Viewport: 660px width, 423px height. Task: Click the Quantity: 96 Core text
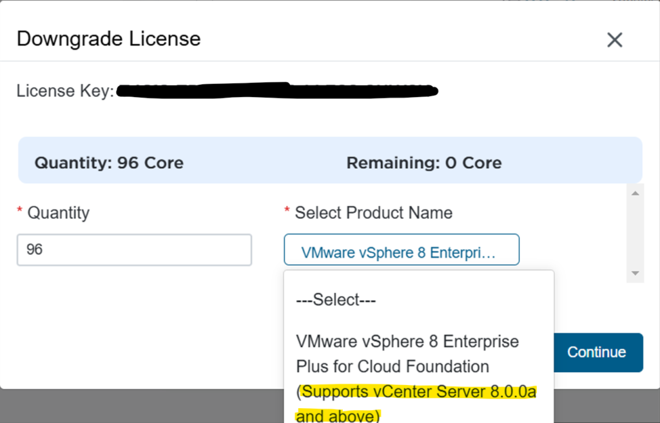[x=109, y=163]
